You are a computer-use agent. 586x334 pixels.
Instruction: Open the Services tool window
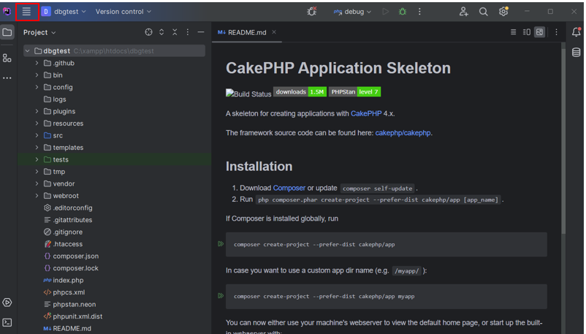click(7, 303)
